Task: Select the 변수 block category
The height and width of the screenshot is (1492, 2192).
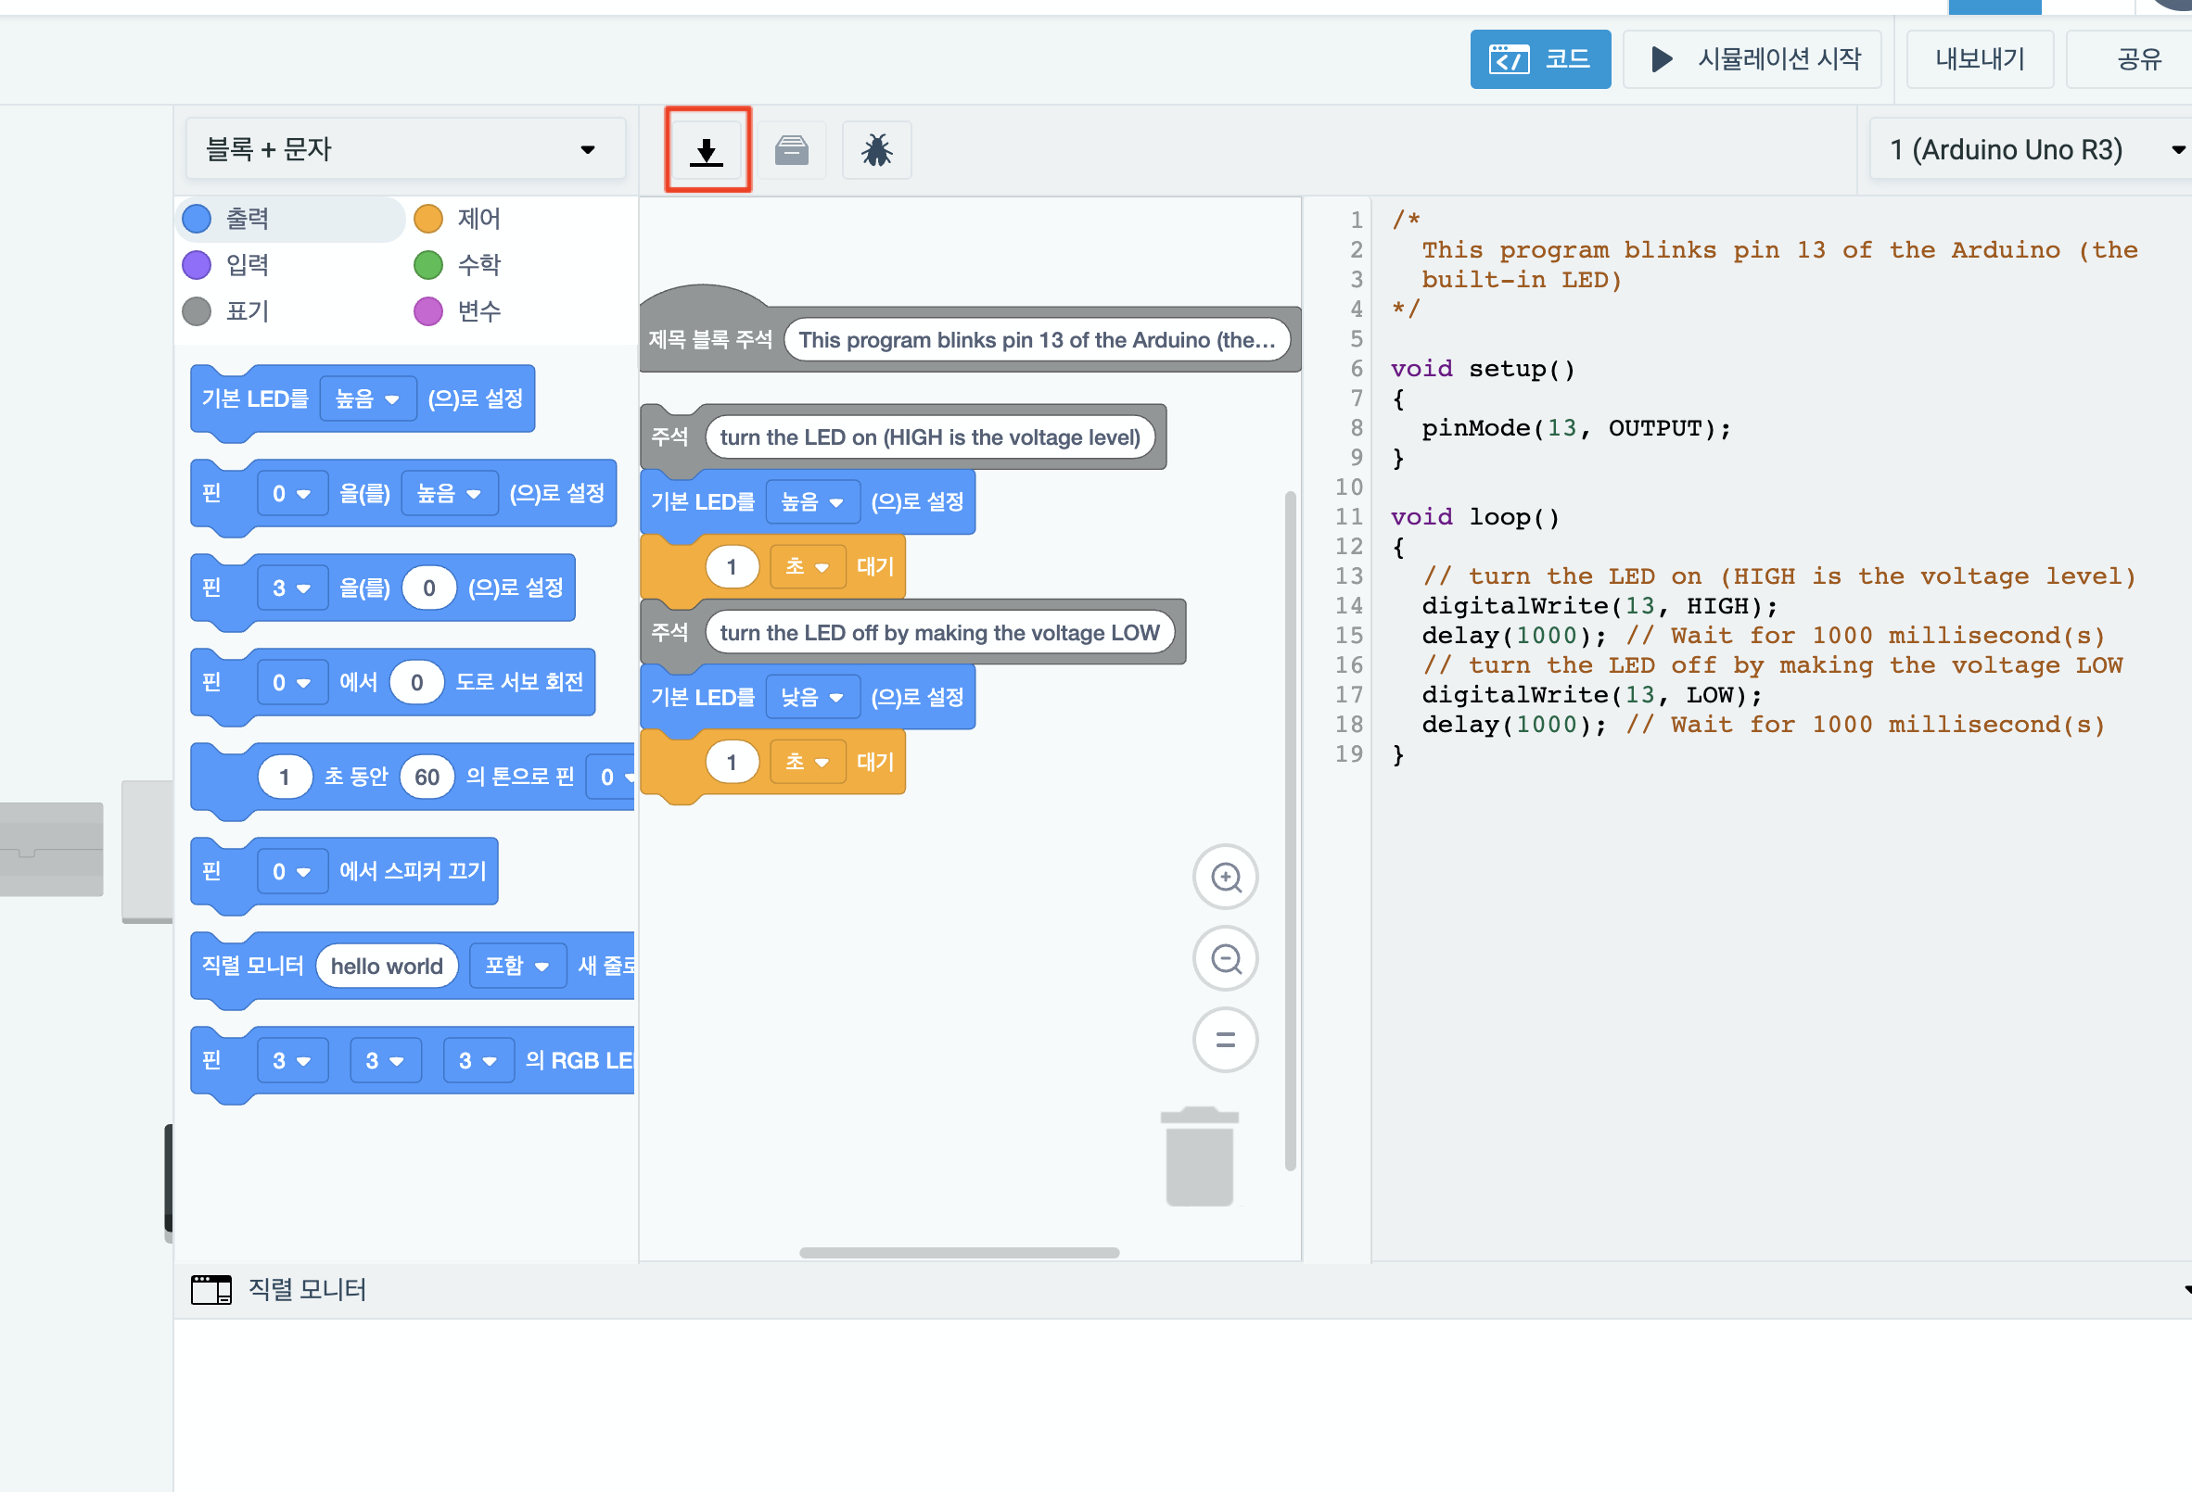Action: click(x=478, y=311)
